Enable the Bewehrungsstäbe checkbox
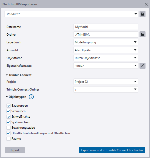Viewport: 150px width, 158px height. tap(8, 128)
